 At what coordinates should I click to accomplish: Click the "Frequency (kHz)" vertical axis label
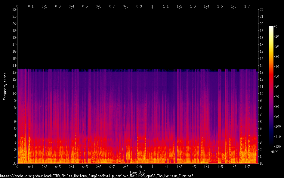pos(5,86)
